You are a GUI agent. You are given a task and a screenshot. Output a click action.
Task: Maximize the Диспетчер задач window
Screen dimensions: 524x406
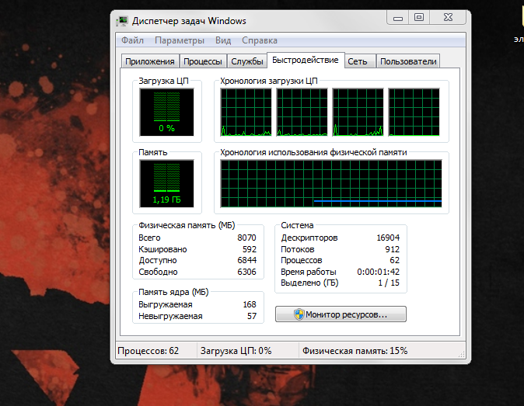click(419, 17)
